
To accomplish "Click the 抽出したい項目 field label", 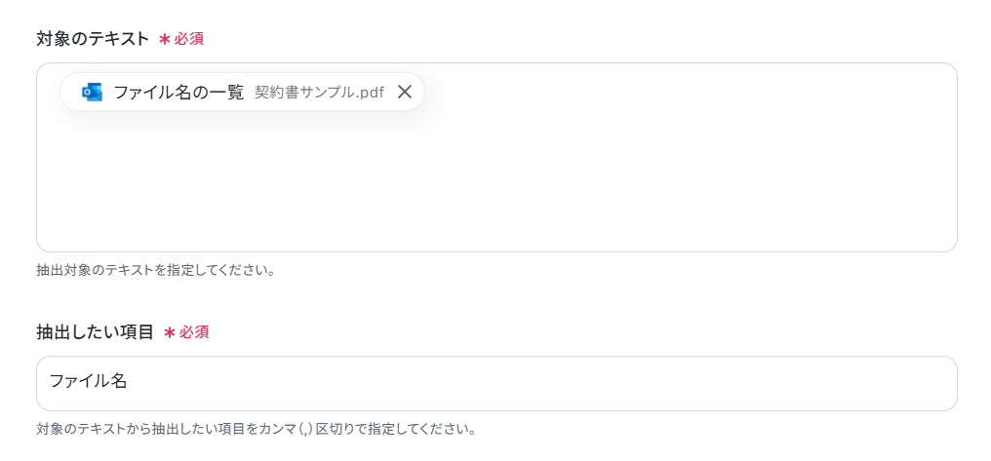I will (96, 332).
